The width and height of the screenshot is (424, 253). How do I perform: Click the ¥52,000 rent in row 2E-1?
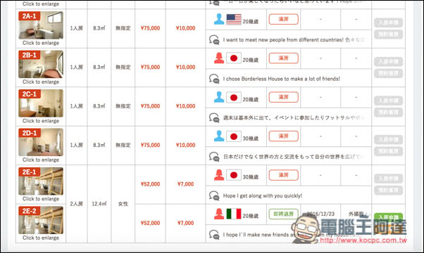[x=150, y=184]
